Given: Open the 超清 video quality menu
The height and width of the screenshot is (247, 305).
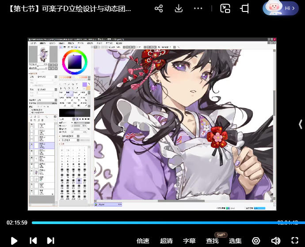Looking at the screenshot, I should (x=166, y=241).
